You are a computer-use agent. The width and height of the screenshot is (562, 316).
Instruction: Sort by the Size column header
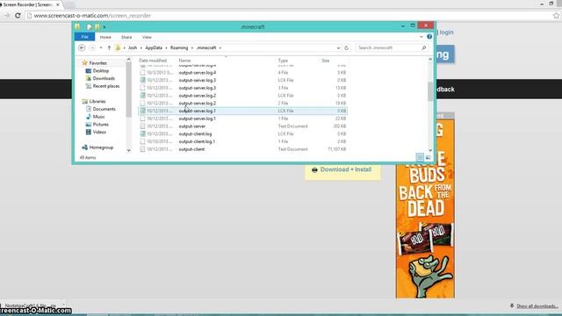coord(326,61)
